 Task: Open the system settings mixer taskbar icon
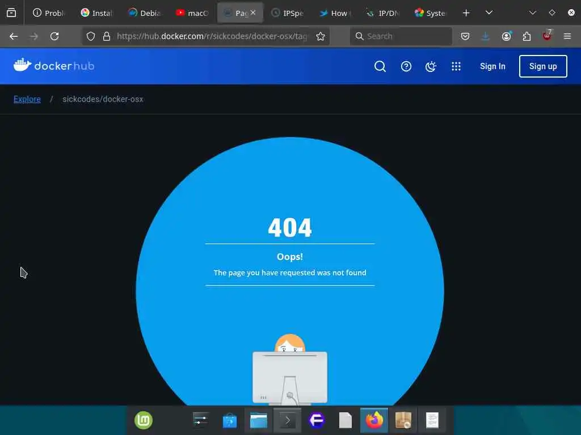pos(200,420)
